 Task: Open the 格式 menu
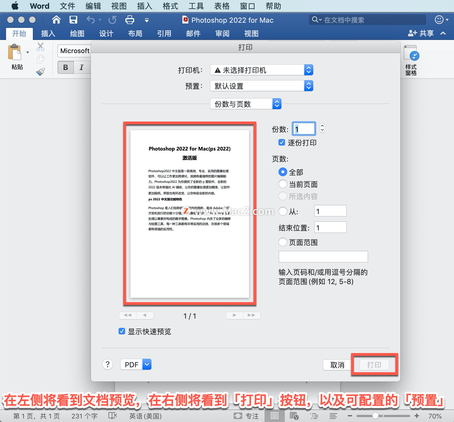pos(170,6)
